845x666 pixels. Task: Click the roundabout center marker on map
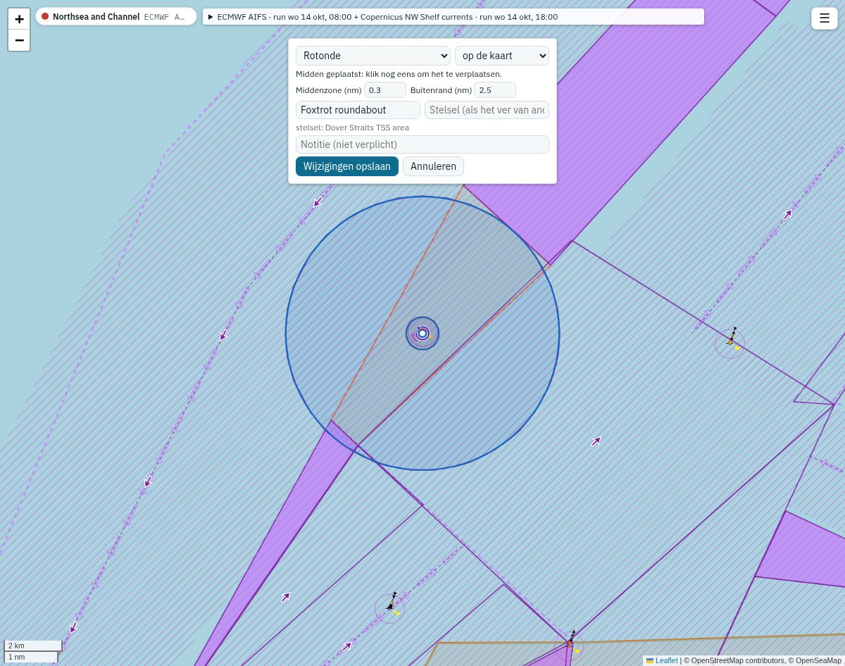(423, 333)
